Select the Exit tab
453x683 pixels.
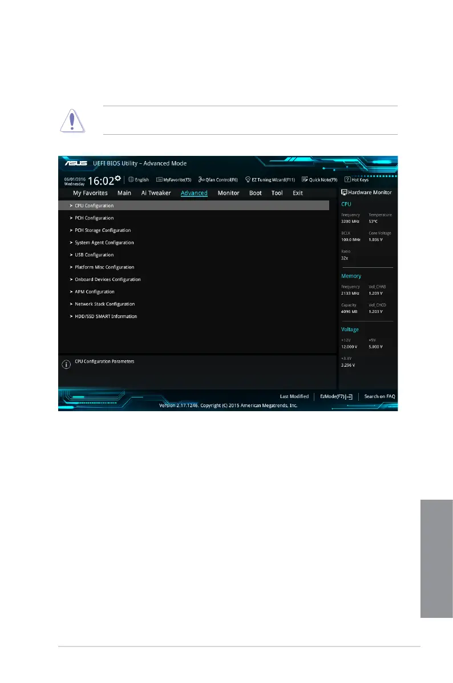point(298,193)
